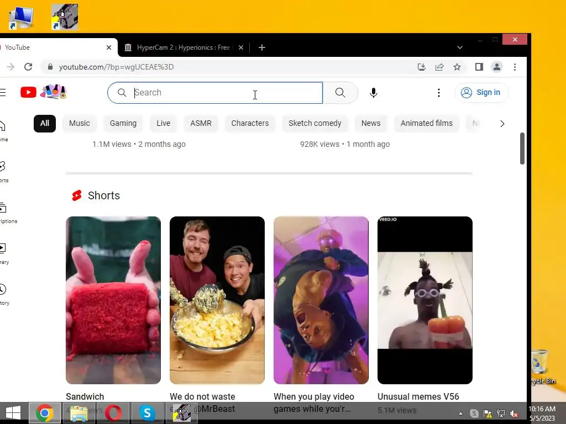The height and width of the screenshot is (424, 566).
Task: Open the Unusual memes V56 thumbnail
Action: pos(425,300)
